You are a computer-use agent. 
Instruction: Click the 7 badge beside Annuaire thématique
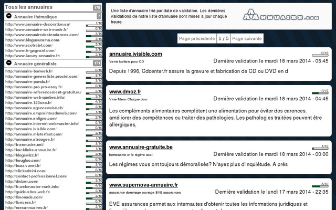(x=99, y=16)
